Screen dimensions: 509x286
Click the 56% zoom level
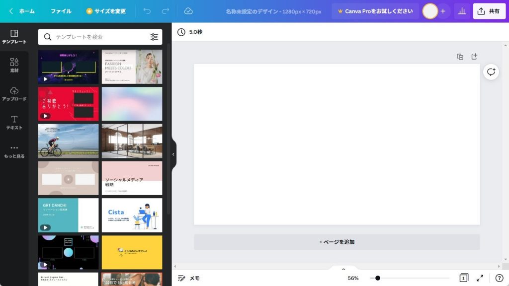pos(353,278)
